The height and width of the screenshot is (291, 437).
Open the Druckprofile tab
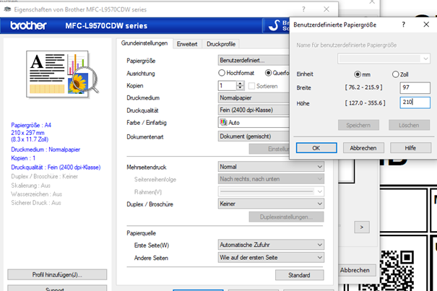point(221,44)
